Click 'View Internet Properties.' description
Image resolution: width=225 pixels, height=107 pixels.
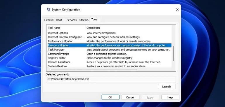click(x=101, y=33)
